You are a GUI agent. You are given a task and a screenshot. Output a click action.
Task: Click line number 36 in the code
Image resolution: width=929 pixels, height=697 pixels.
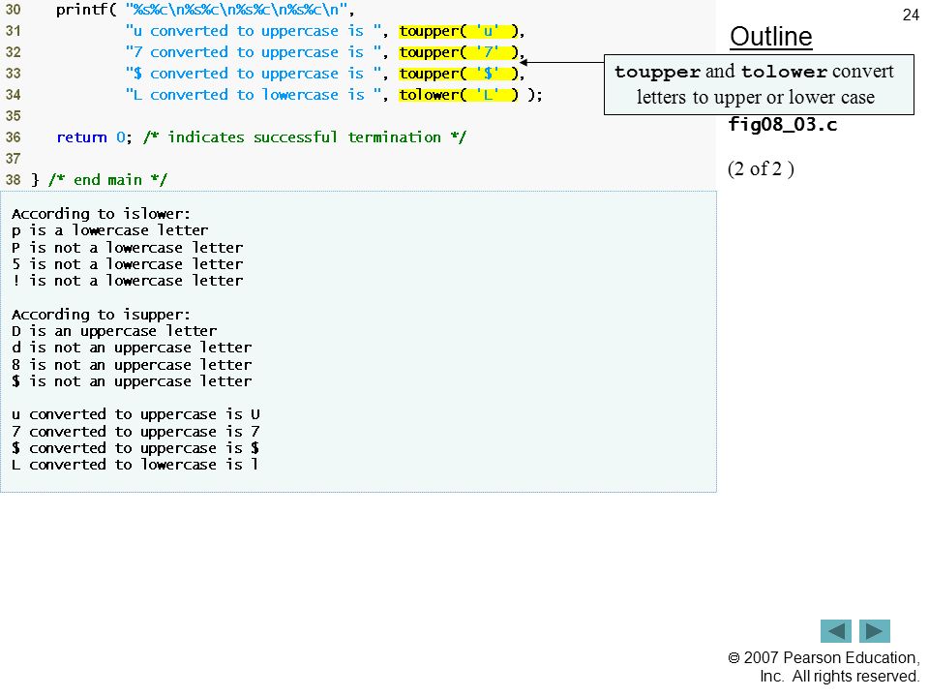pos(13,137)
